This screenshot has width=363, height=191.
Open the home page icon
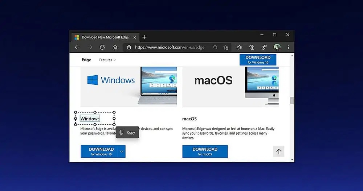point(115,47)
